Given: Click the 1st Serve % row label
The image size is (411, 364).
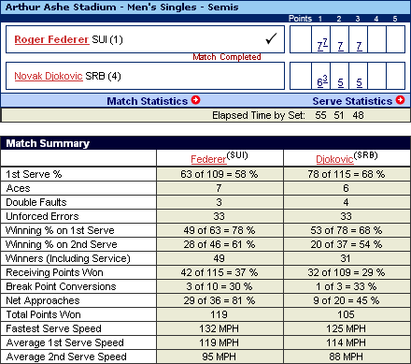Looking at the screenshot, I should tap(34, 174).
